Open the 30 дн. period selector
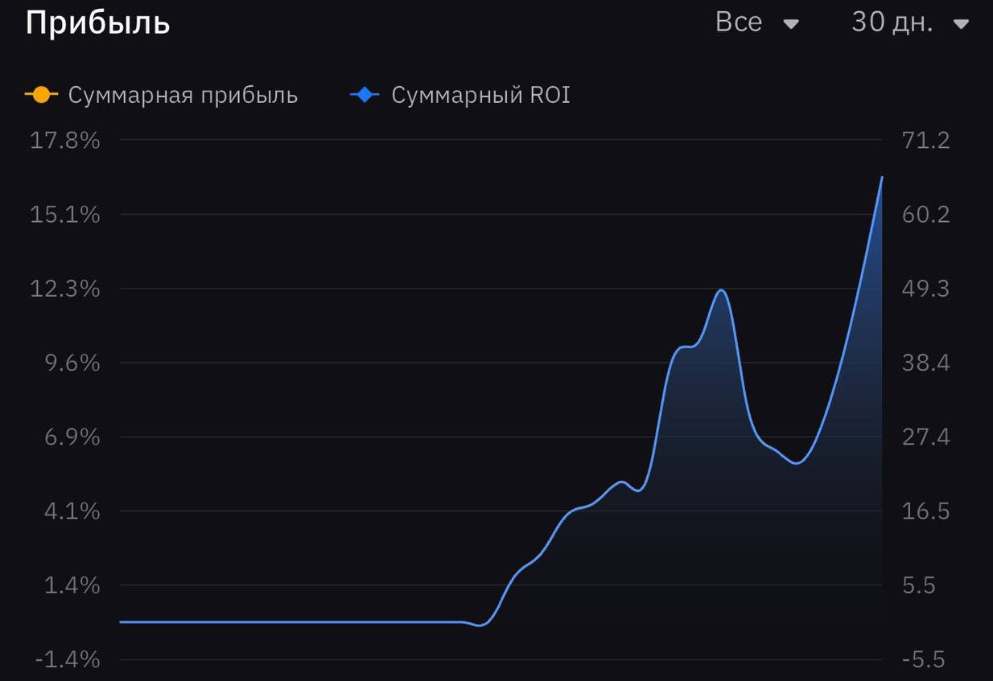 892,23
